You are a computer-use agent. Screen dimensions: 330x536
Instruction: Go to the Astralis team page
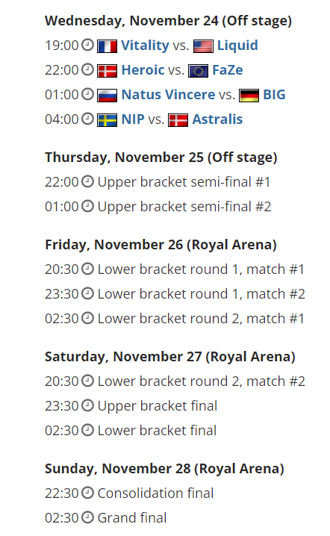coord(217,119)
